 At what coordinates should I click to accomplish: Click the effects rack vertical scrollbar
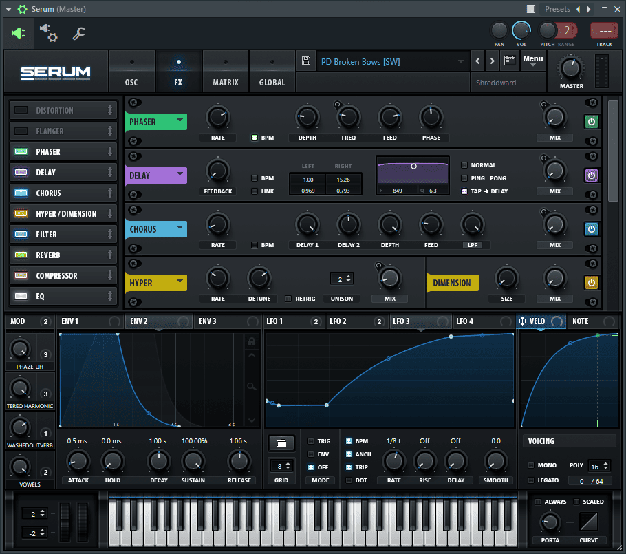612,151
